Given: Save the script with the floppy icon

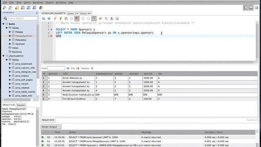Looking at the screenshot, I should tap(49, 18).
